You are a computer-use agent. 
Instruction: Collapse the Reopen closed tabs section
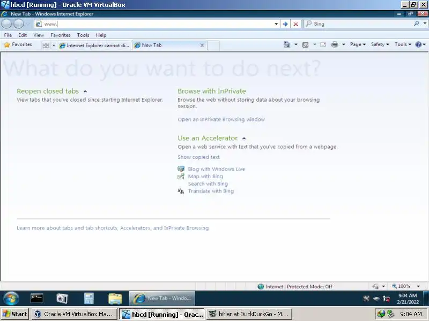pyautogui.click(x=85, y=91)
